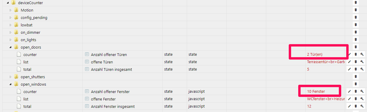Collapse the open_doors folder
Screen dimensions: 367x112
click(10, 47)
